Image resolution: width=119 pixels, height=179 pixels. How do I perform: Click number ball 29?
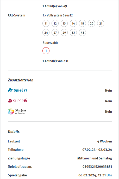pyautogui.click(x=64, y=33)
